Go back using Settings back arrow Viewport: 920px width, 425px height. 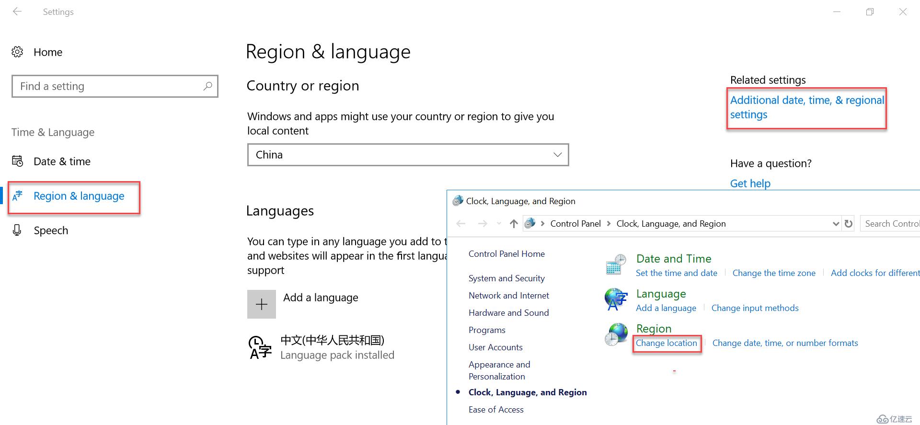point(17,11)
